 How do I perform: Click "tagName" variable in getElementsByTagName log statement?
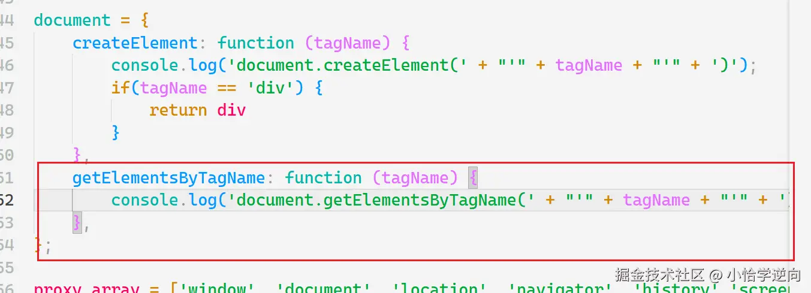pyautogui.click(x=656, y=200)
